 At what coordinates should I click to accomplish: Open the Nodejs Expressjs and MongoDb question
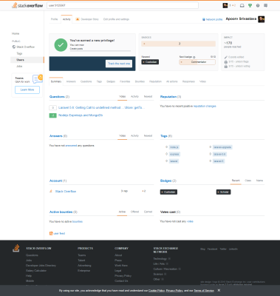click(81, 115)
